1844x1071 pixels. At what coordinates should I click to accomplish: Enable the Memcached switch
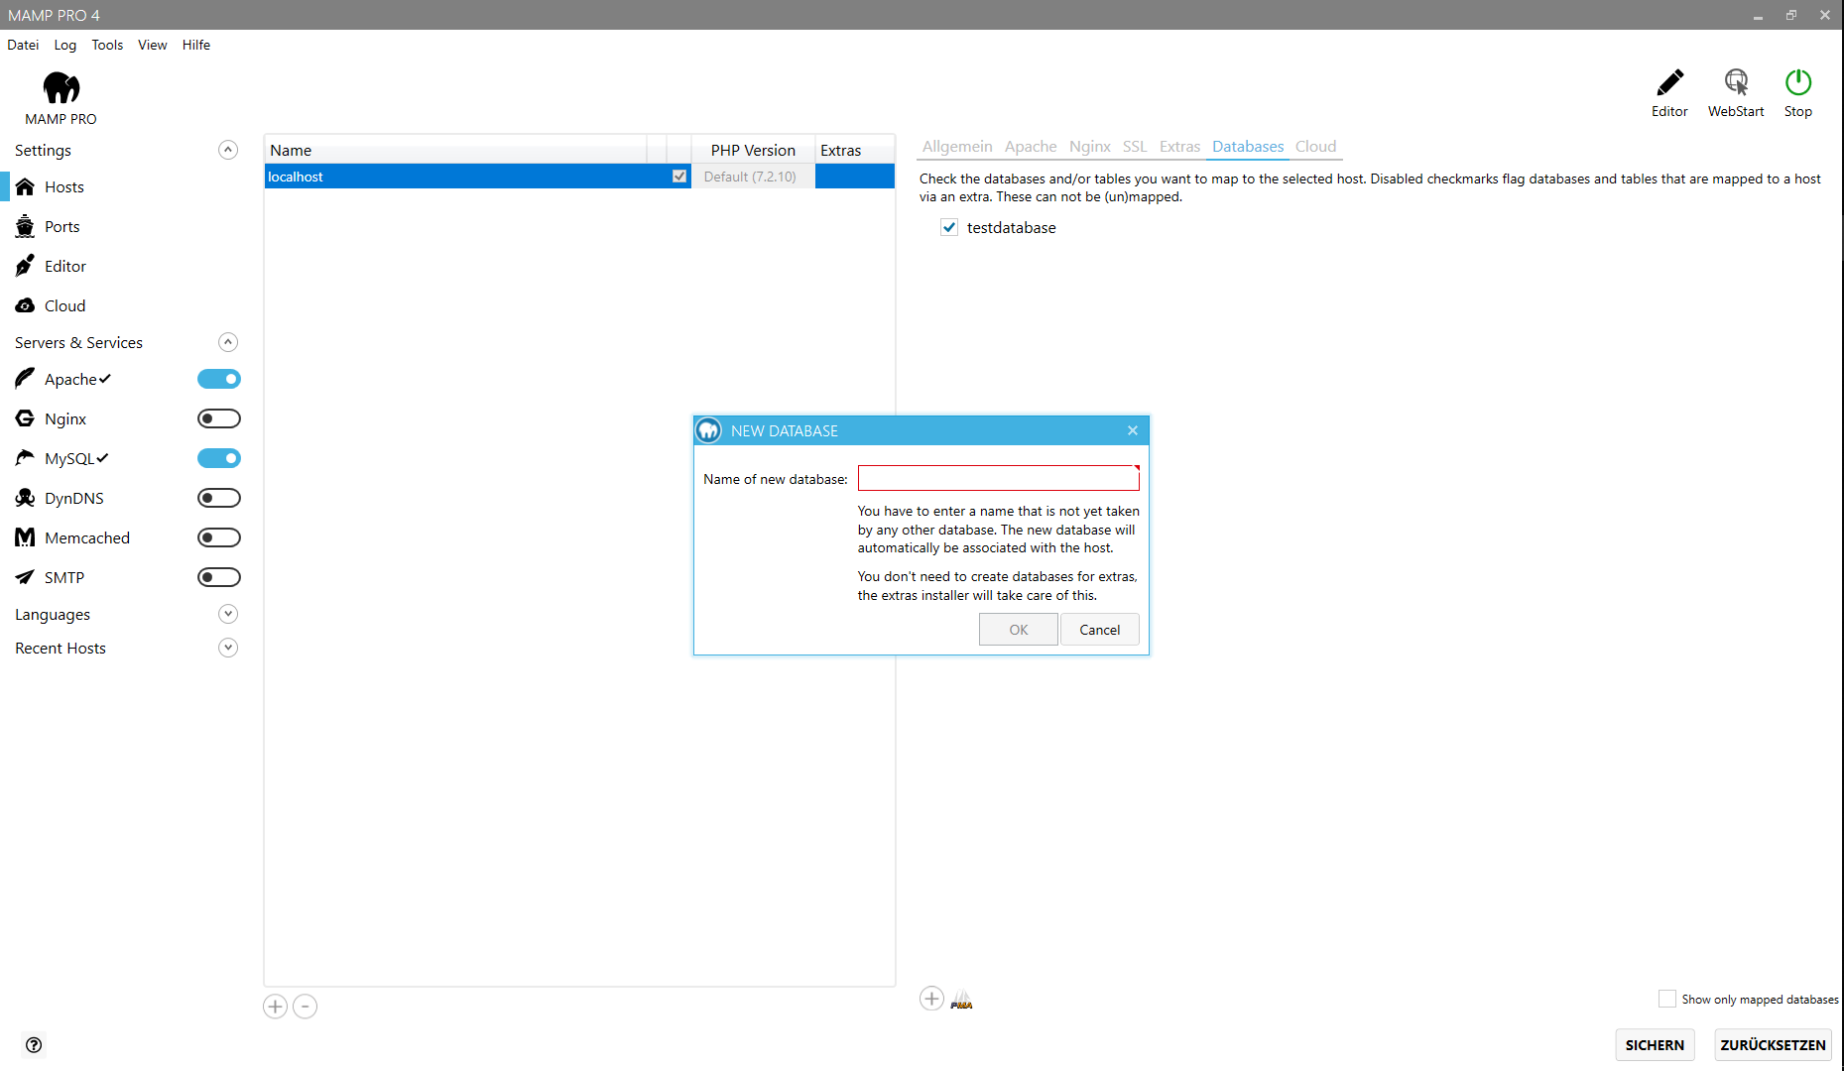click(x=219, y=537)
